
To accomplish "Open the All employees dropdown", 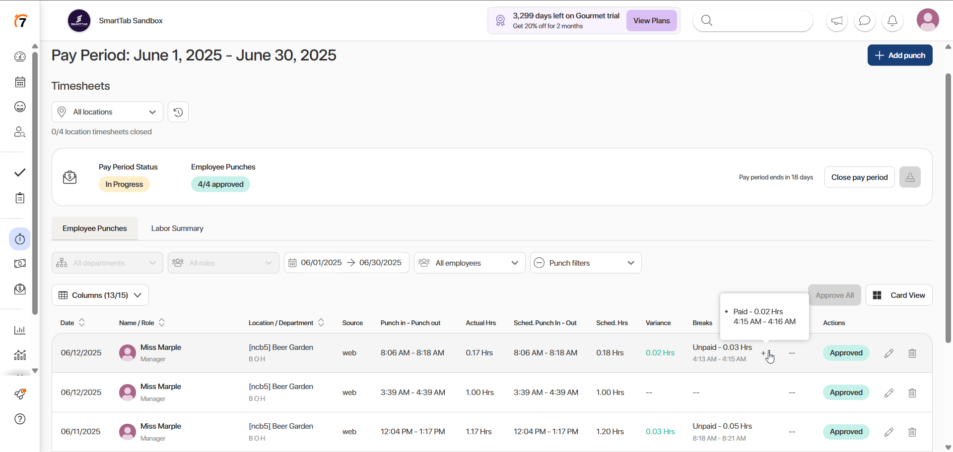I will point(469,263).
